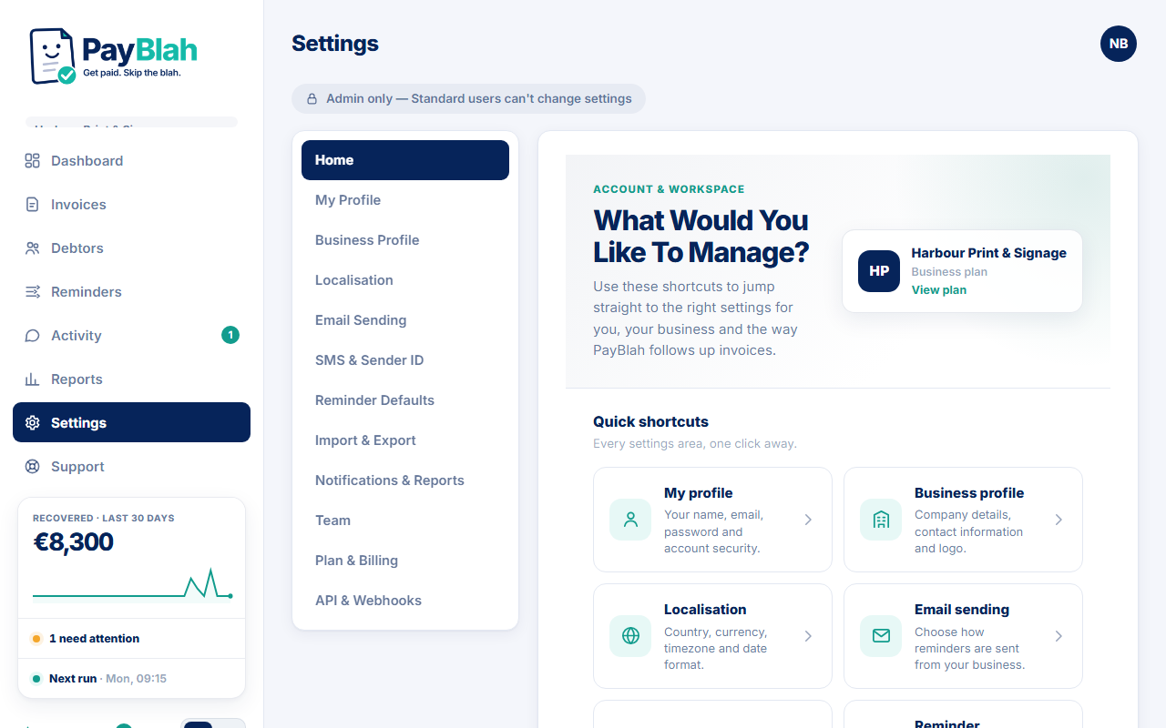
Task: Open the NB user avatar
Action: click(1119, 44)
